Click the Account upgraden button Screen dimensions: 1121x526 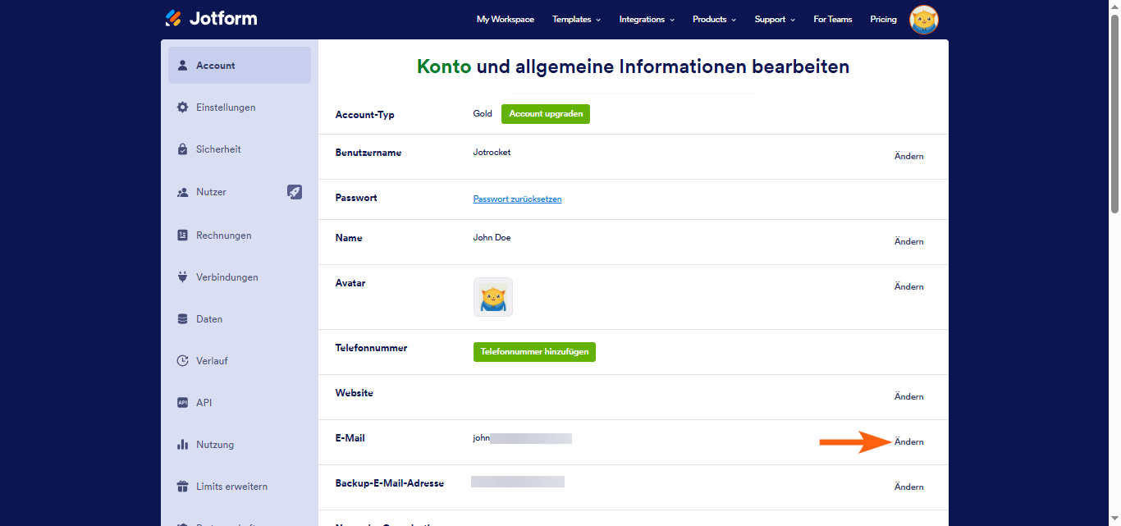coord(546,114)
